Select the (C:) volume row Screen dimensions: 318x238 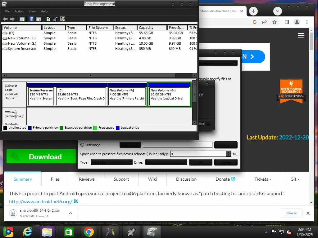tap(99, 33)
